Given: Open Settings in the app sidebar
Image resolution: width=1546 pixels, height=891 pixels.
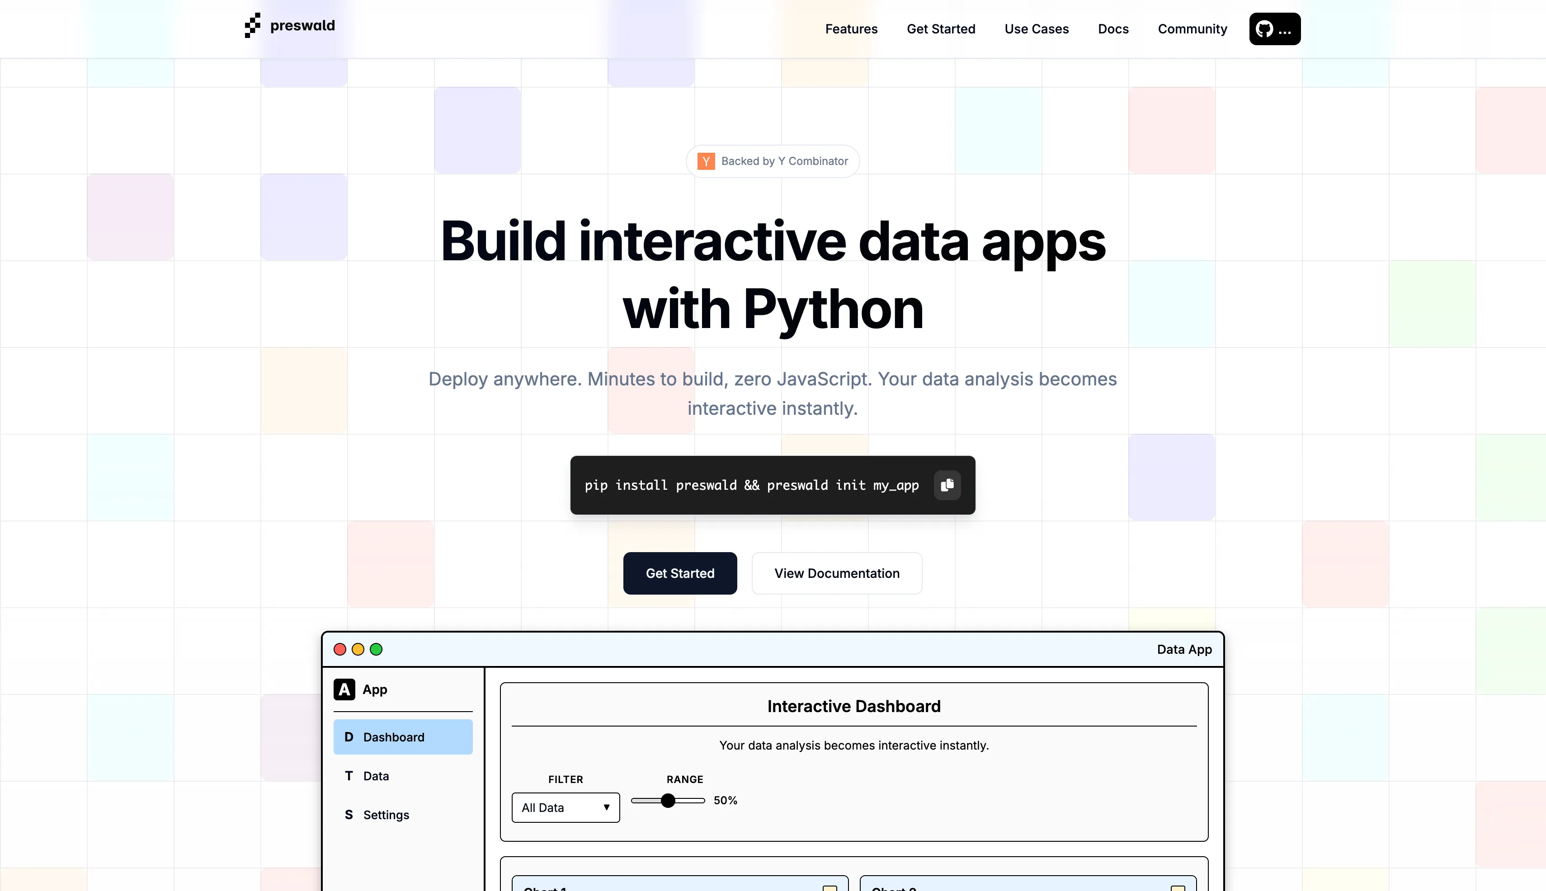Looking at the screenshot, I should point(386,815).
